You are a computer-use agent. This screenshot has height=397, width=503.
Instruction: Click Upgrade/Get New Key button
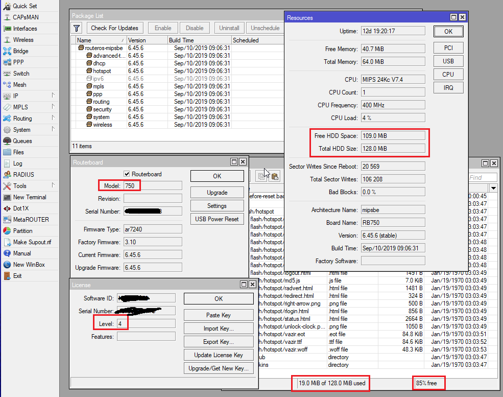click(x=219, y=368)
